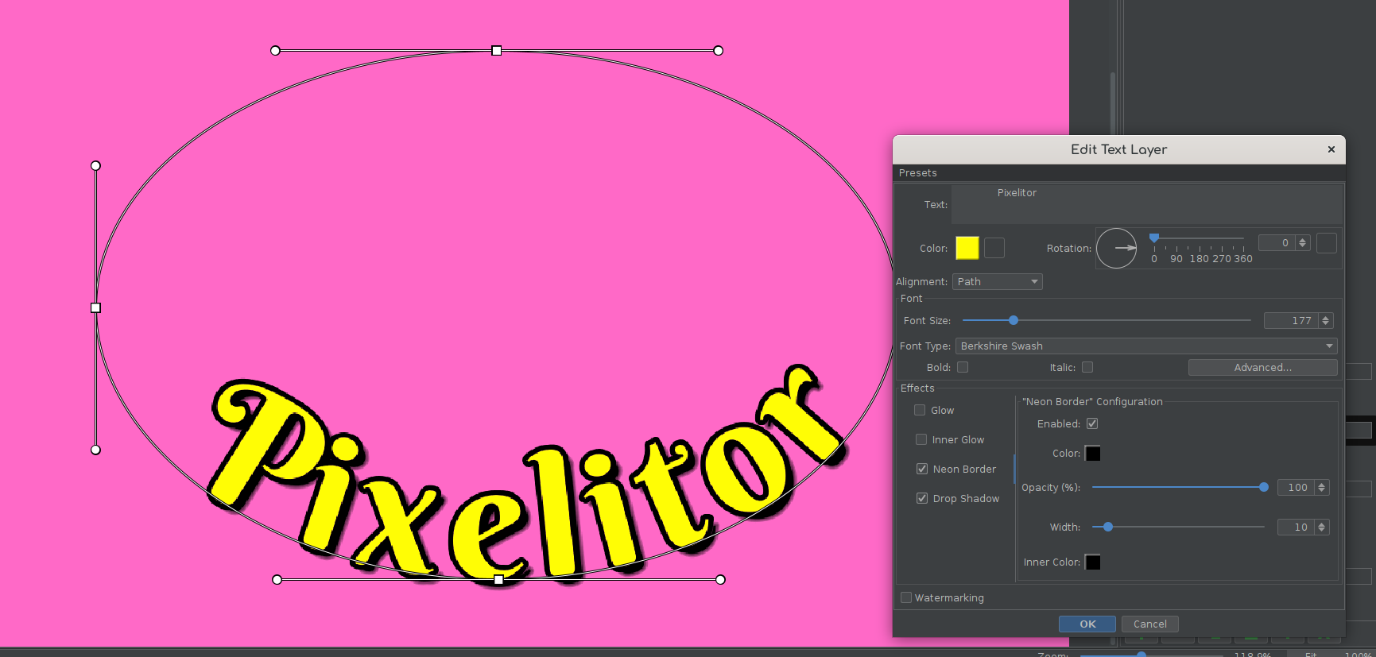This screenshot has height=657, width=1376.
Task: Decrease Opacity with spinner down arrow
Action: click(x=1322, y=492)
